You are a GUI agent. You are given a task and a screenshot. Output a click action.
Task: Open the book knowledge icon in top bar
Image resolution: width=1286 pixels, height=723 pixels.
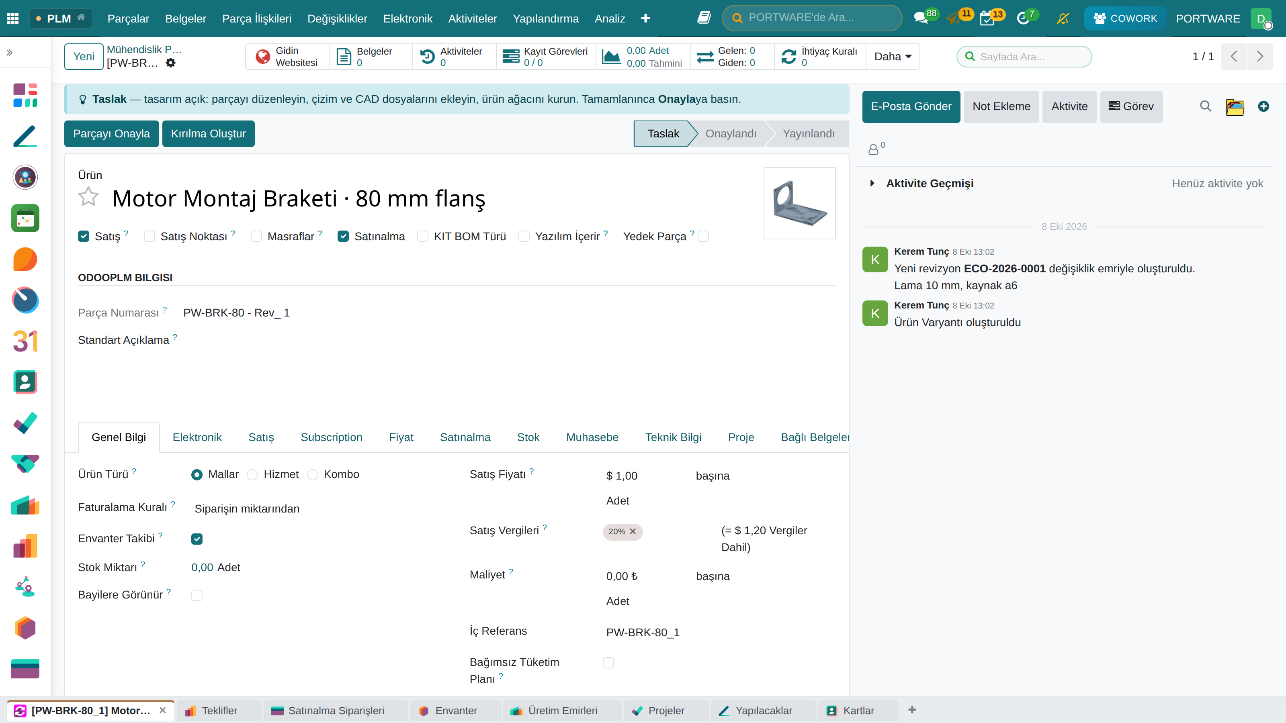[x=704, y=18]
